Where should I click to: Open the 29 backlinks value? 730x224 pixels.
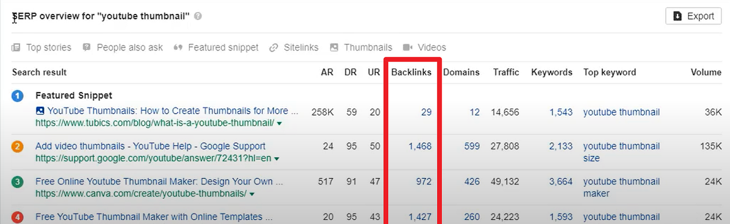[427, 111]
